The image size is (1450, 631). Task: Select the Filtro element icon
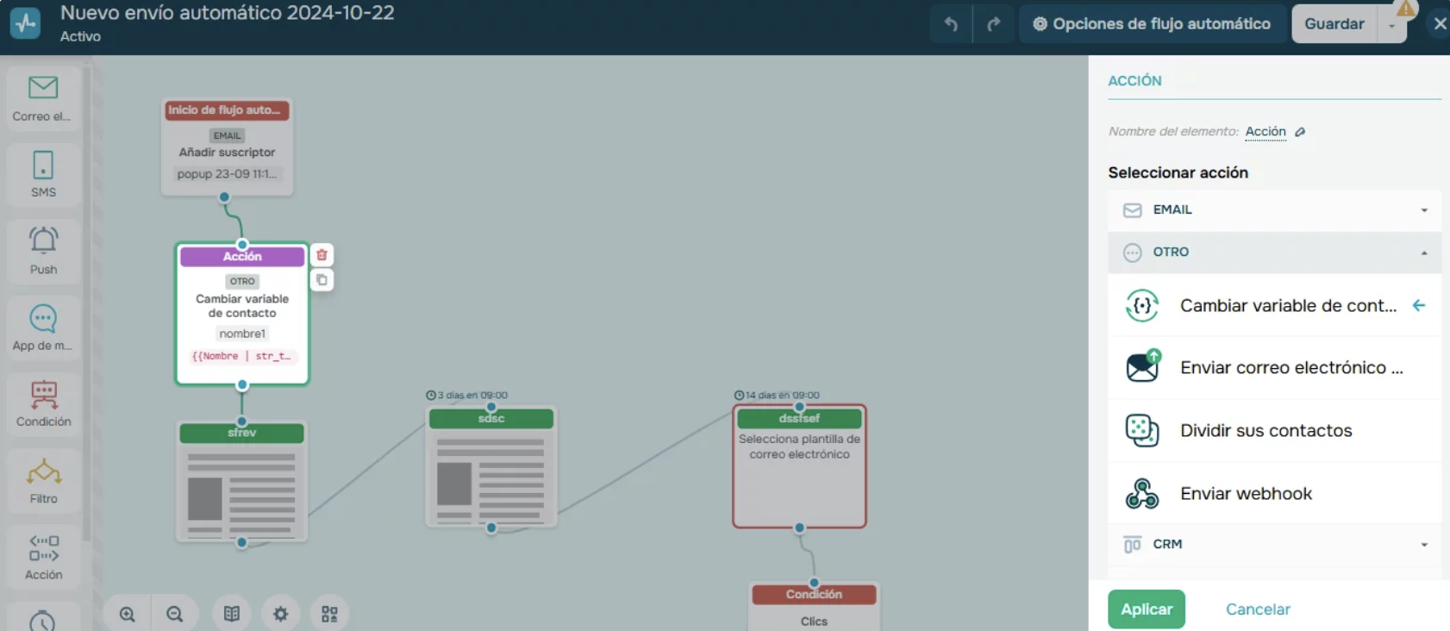pos(43,481)
